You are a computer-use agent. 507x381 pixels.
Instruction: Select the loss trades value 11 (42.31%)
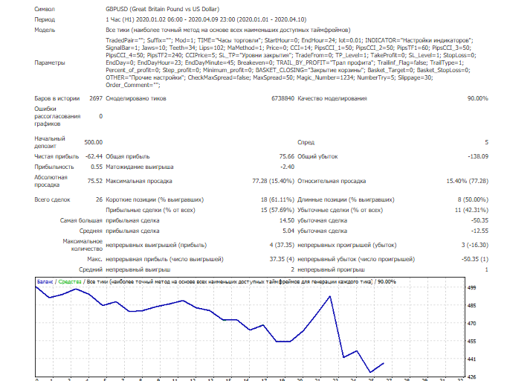coord(471,210)
